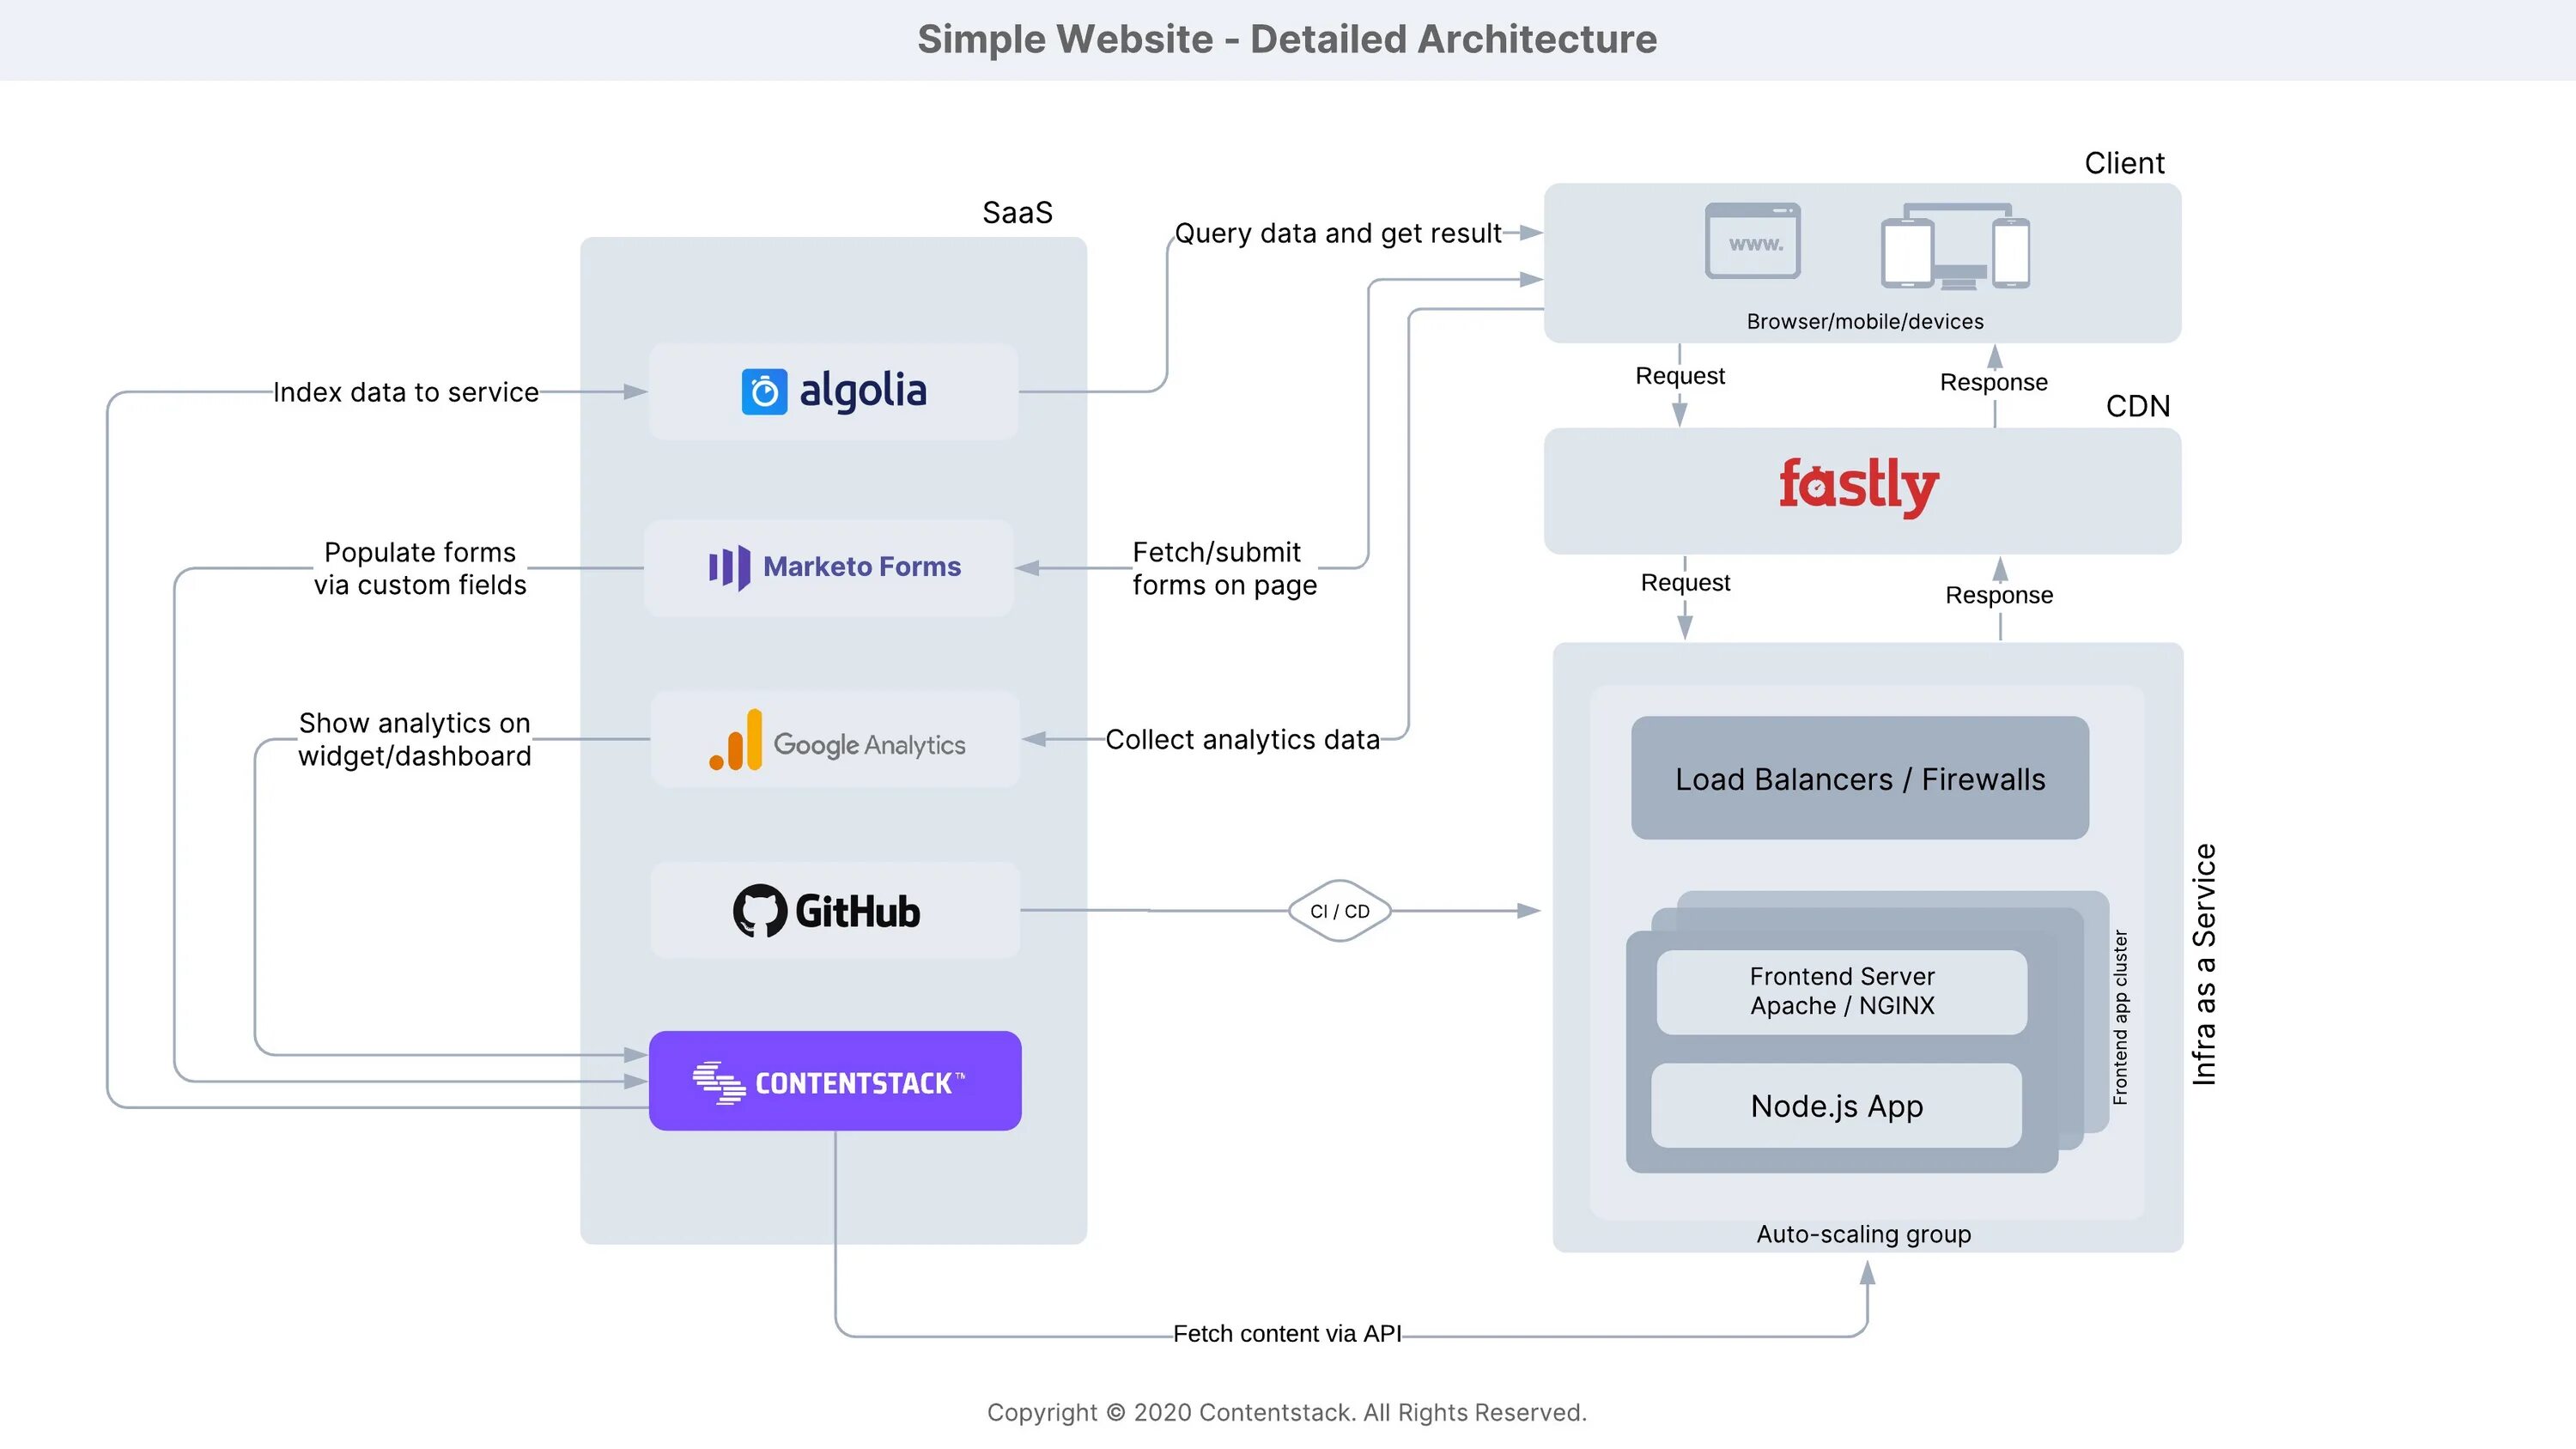Click the GitHub wordmark text
Screen dimensions: 2576x1449
pos(857,912)
